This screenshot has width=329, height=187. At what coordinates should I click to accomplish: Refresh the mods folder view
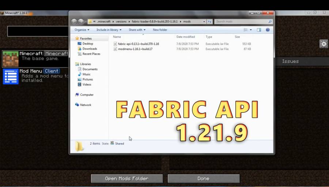209,22
